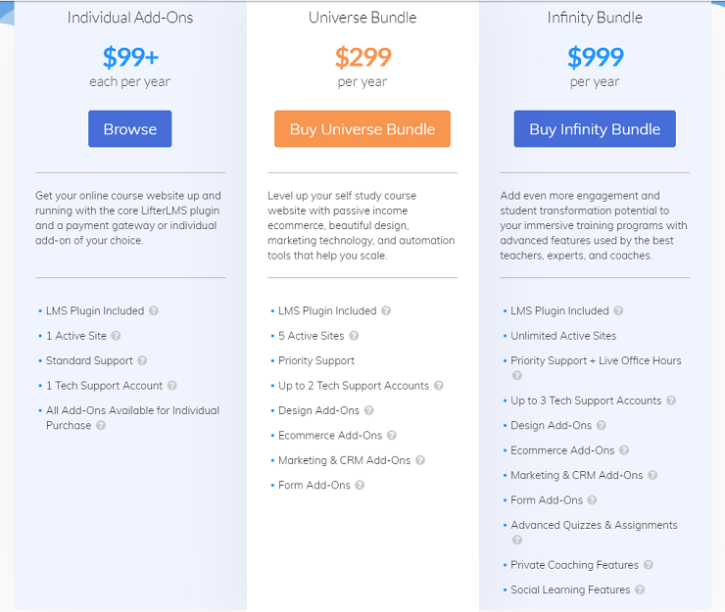Click the Individual Add-Ons plan heading
The image size is (725, 612).
[x=130, y=18]
